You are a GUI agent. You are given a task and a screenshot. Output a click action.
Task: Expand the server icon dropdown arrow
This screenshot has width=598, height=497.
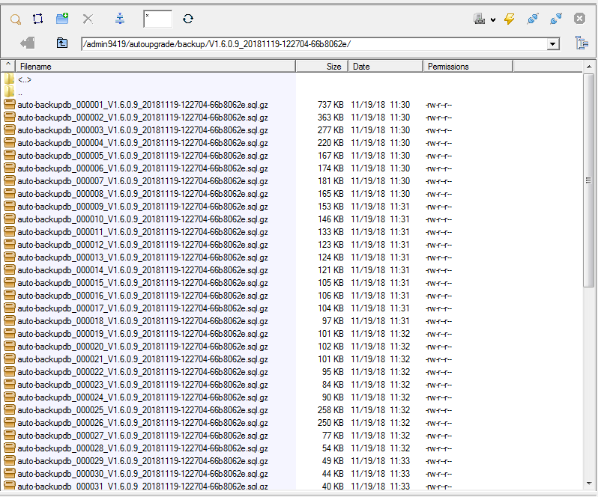pyautogui.click(x=493, y=19)
